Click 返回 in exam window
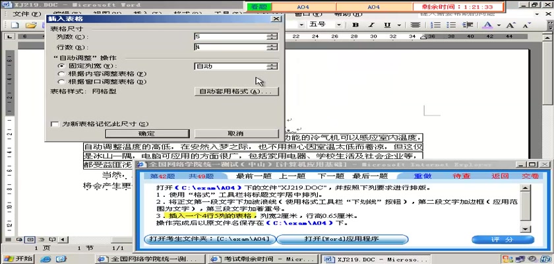This screenshot has height=264, width=554. (500, 176)
